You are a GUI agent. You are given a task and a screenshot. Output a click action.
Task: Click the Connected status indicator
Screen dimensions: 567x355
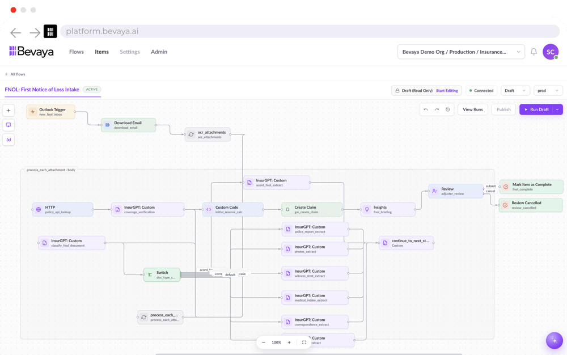(x=481, y=91)
